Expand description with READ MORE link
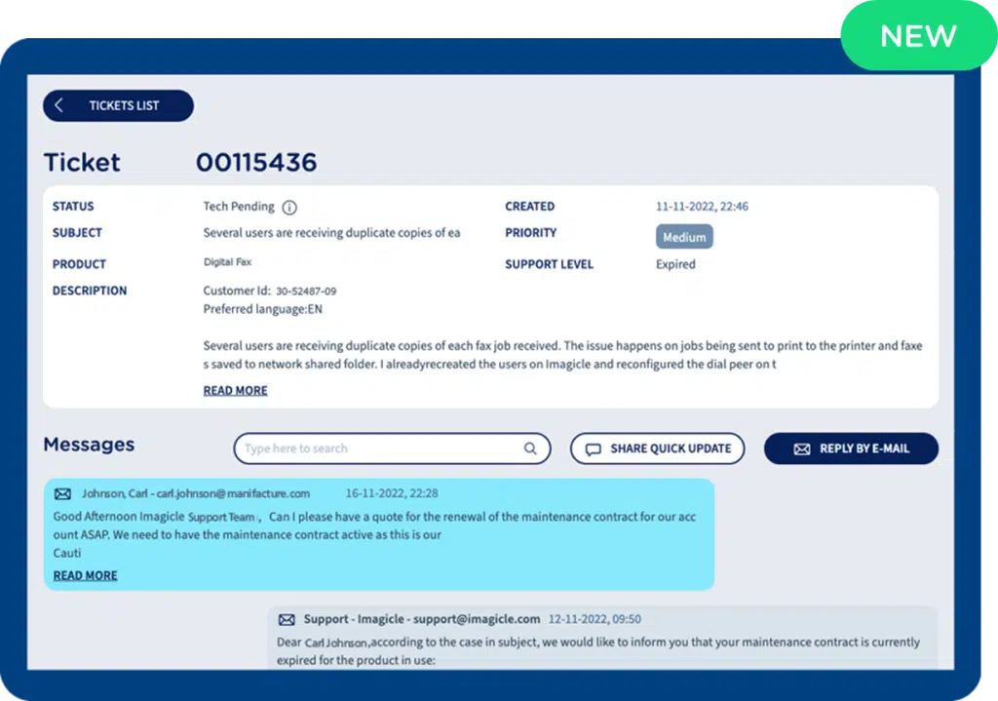998x701 pixels. (235, 390)
